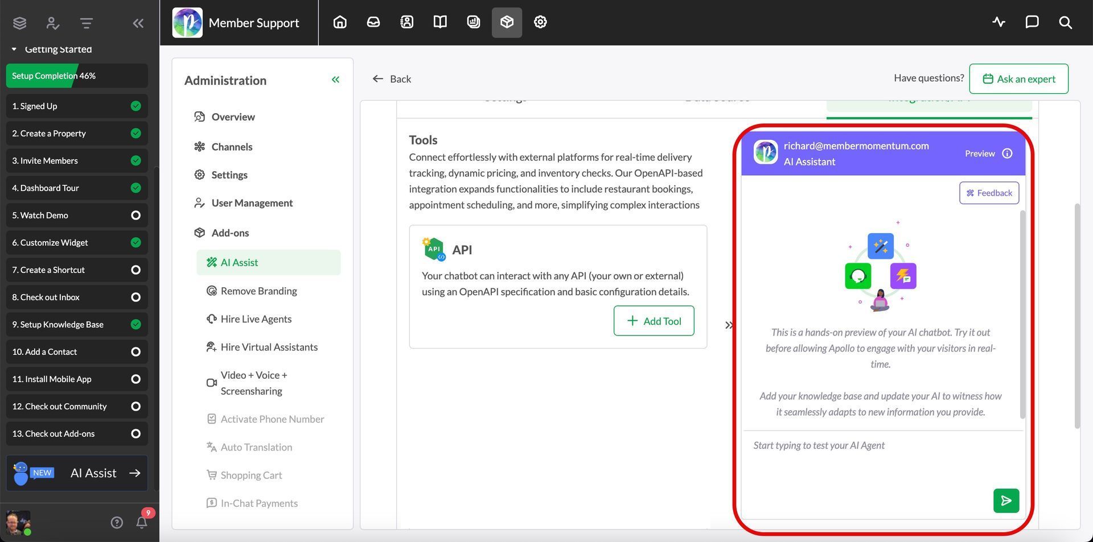Click the Setup Completion progress bar
Image resolution: width=1093 pixels, height=542 pixels.
click(x=77, y=75)
